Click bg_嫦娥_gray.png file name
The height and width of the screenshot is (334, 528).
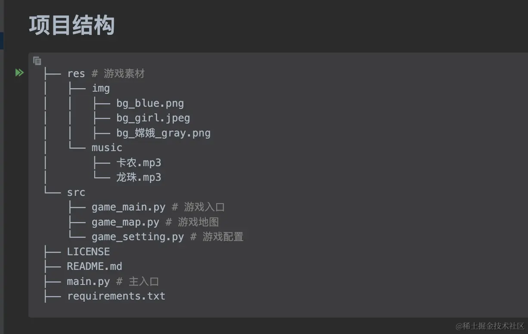(x=163, y=133)
